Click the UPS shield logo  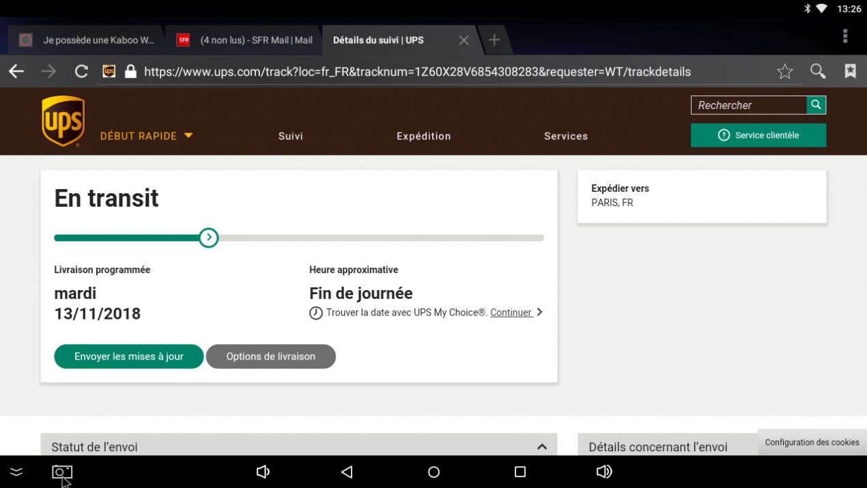click(x=63, y=121)
